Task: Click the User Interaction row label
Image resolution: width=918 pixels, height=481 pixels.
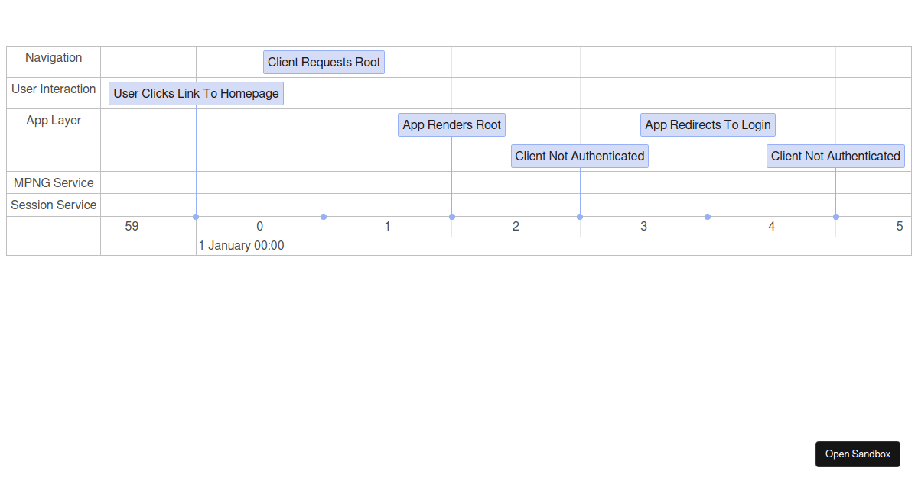Action: click(53, 89)
